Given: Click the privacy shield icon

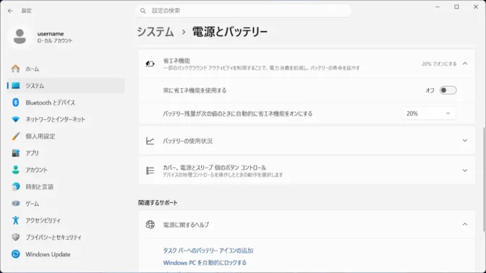Looking at the screenshot, I should [15, 237].
